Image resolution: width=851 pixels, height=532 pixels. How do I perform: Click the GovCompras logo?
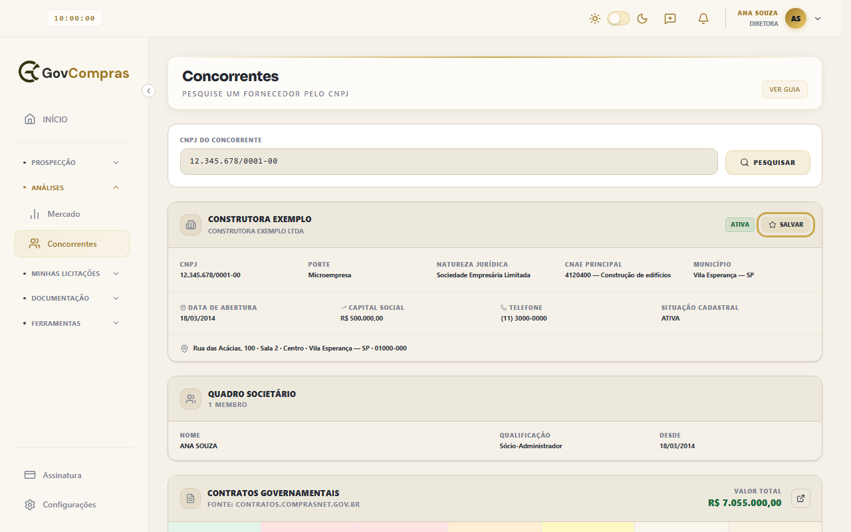pyautogui.click(x=74, y=72)
